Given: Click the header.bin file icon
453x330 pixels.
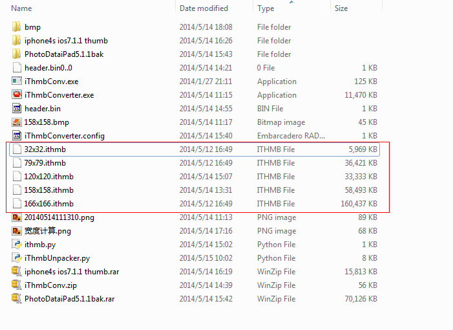Looking at the screenshot, I should 17,109.
